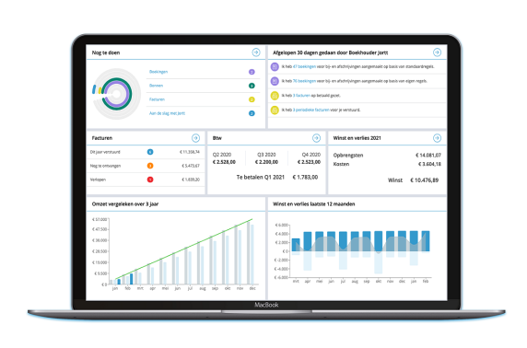527x348 pixels.
Task: Open the Nog te doen arrow icon
Action: (x=256, y=52)
